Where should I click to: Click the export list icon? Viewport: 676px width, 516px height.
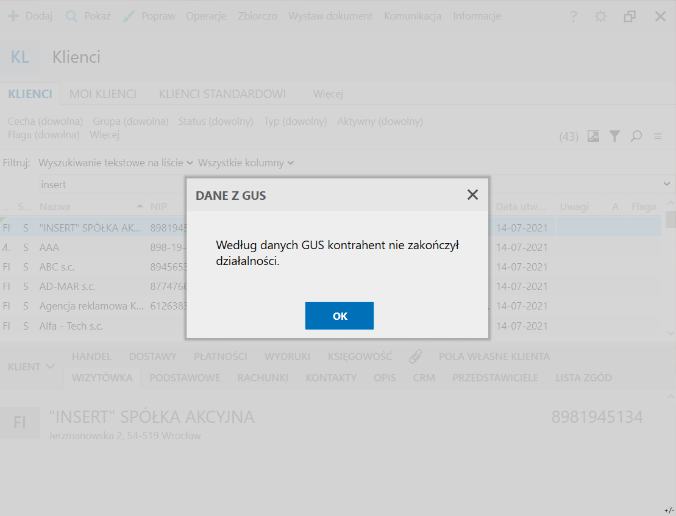(x=593, y=136)
